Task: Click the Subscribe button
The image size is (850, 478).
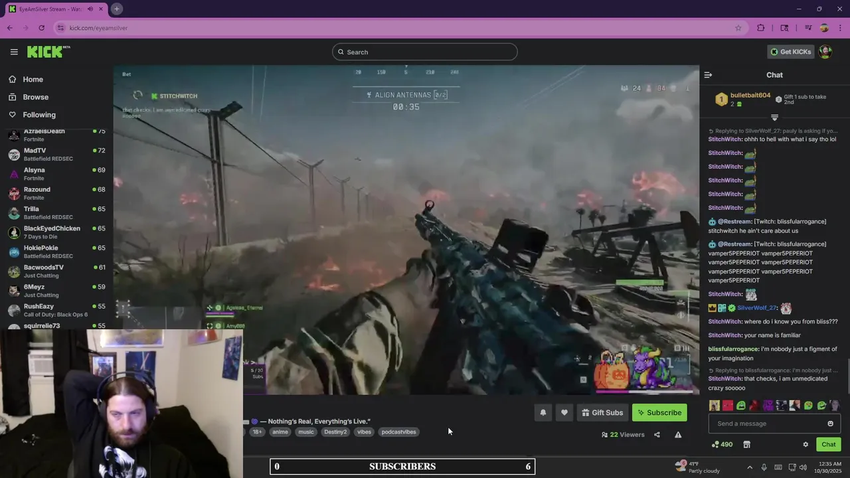Action: (x=659, y=412)
